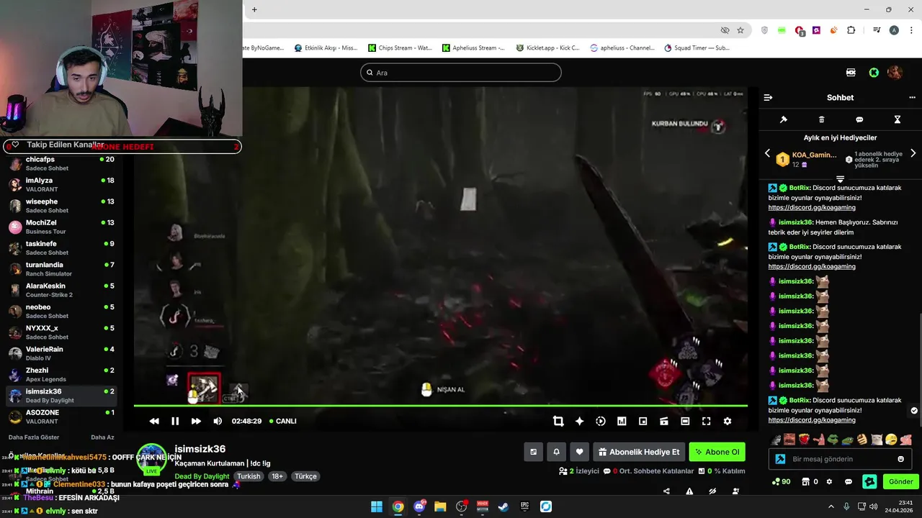Click the Gönder send button

pyautogui.click(x=900, y=481)
